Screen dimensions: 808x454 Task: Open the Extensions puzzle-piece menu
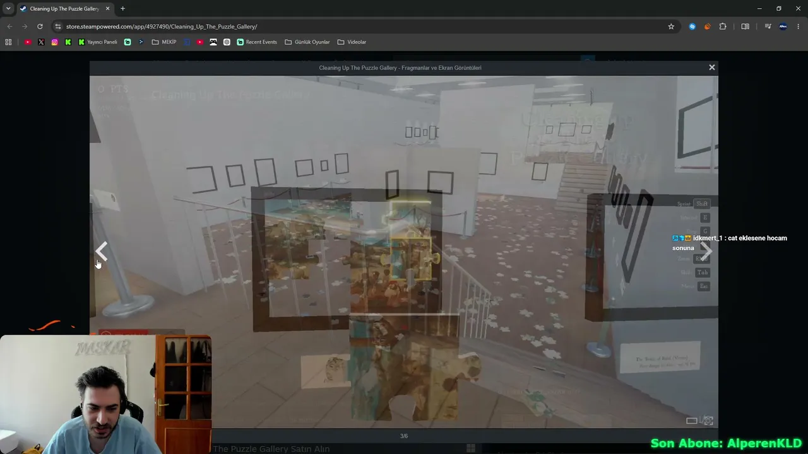coord(723,26)
